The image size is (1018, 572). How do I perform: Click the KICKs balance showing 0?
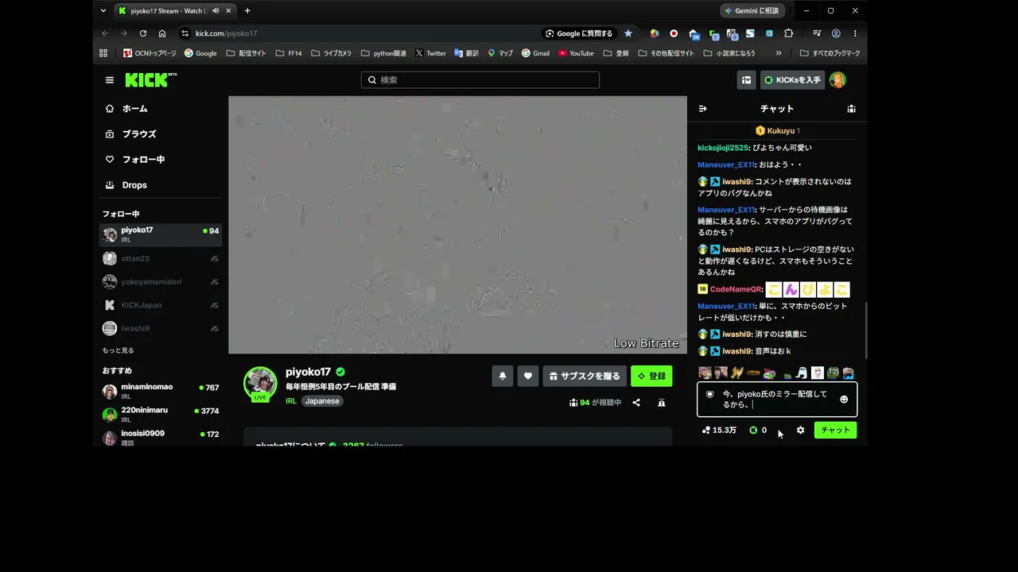pyautogui.click(x=758, y=431)
